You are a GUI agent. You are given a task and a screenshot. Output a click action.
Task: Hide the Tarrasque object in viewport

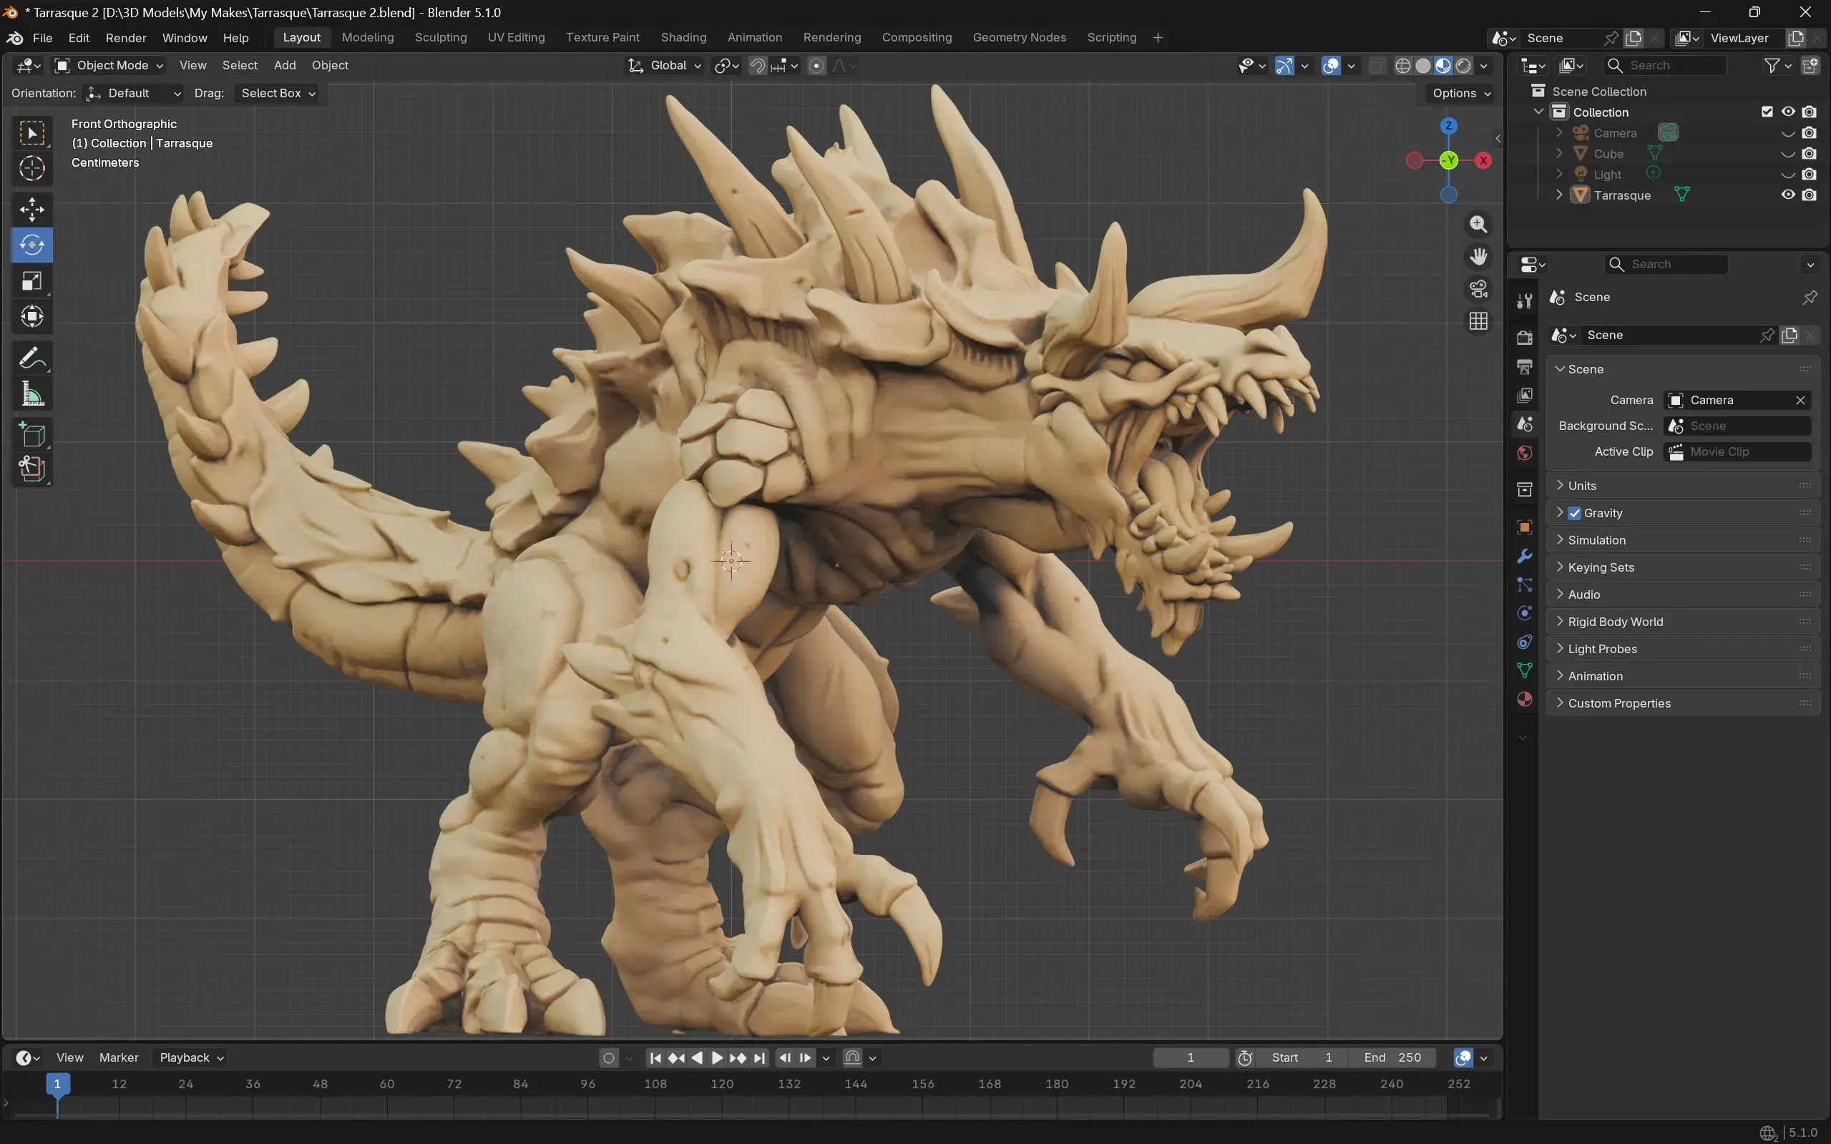pyautogui.click(x=1788, y=195)
